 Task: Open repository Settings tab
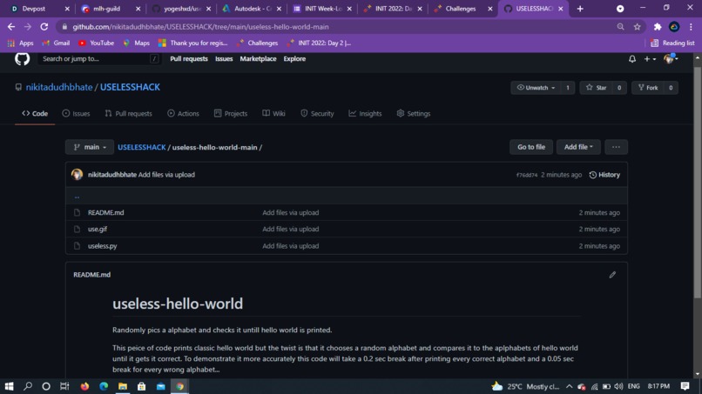pos(413,114)
